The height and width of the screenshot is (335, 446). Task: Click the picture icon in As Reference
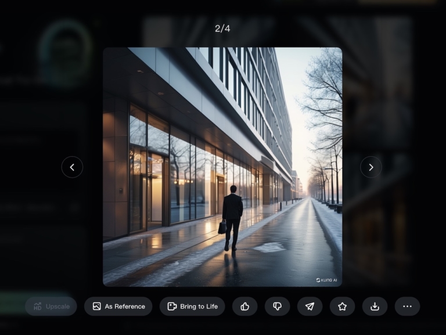point(97,307)
